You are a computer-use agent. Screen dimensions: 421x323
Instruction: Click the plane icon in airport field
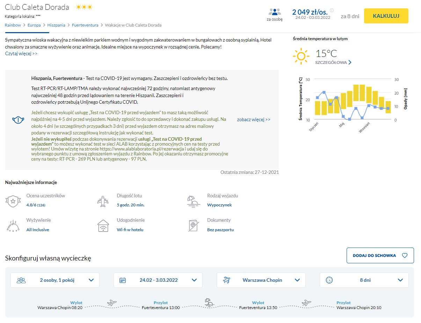226,280
